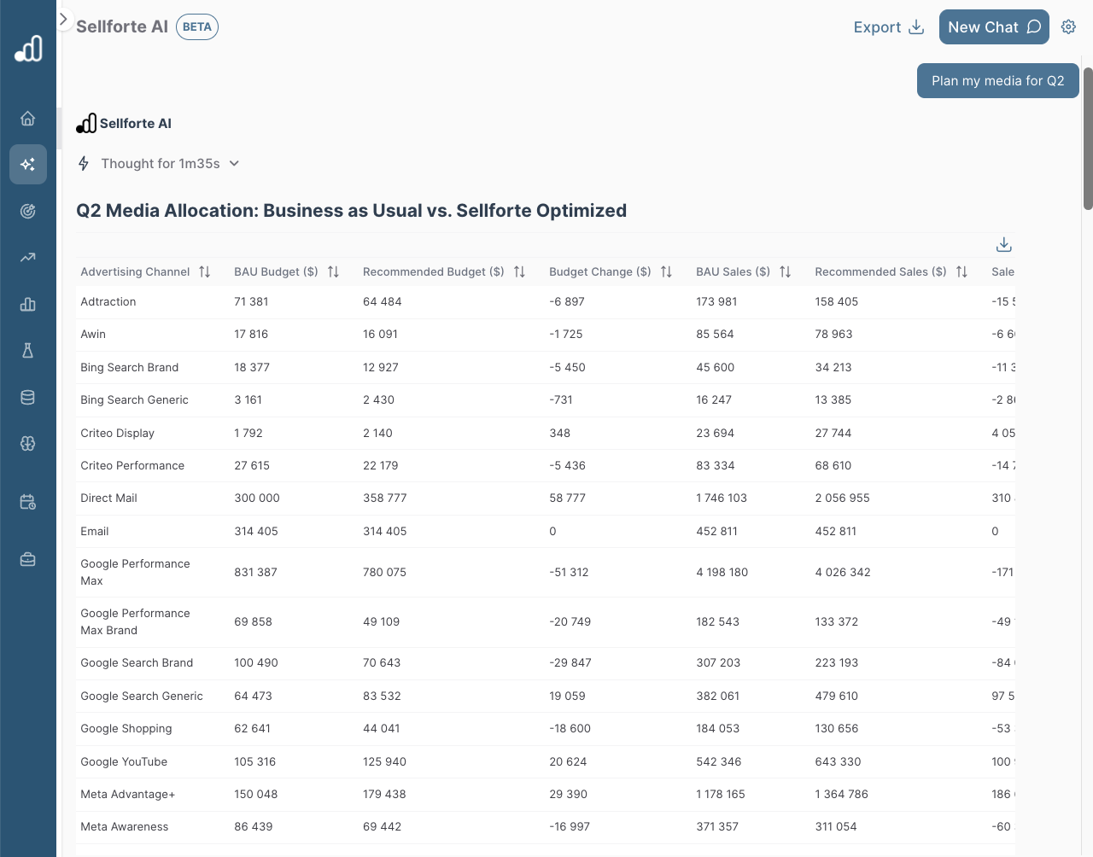Screen dimensions: 1093x857
Task: Click the target goal icon in sidebar
Action: click(x=28, y=211)
